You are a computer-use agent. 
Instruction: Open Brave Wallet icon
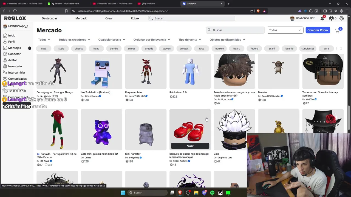[330, 11]
